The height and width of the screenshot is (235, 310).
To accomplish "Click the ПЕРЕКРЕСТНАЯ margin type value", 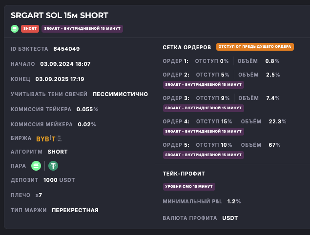I will (75, 210).
